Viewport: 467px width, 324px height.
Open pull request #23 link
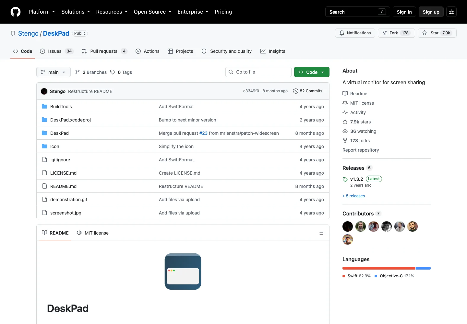[x=203, y=133]
